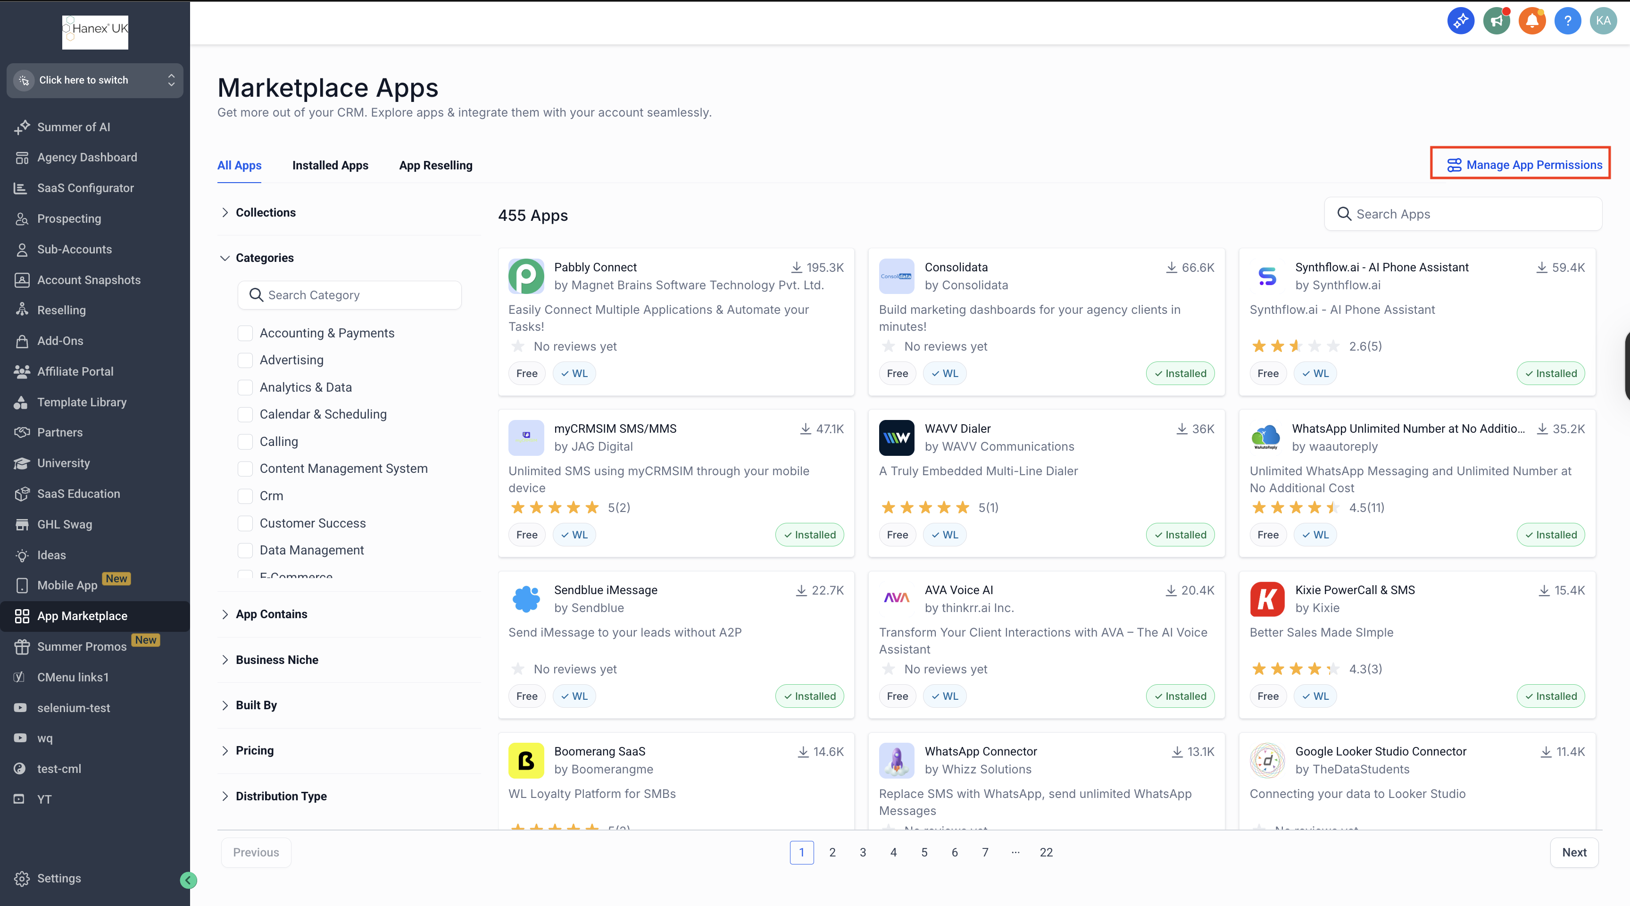Expand the Pricing filter section
The image size is (1630, 906).
[x=254, y=750]
